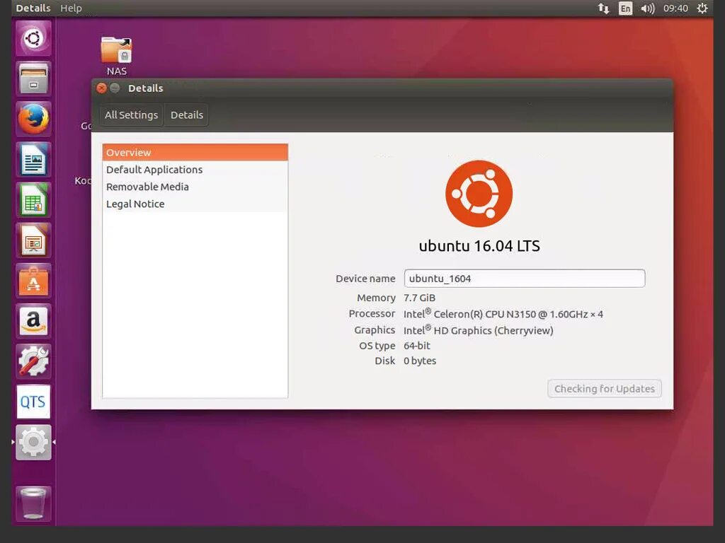Screen dimensions: 725x543
Task: Click the Celeron N3150 processor value
Action: click(503, 314)
